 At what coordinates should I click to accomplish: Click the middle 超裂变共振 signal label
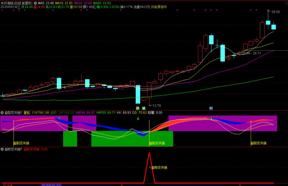[x=157, y=143]
